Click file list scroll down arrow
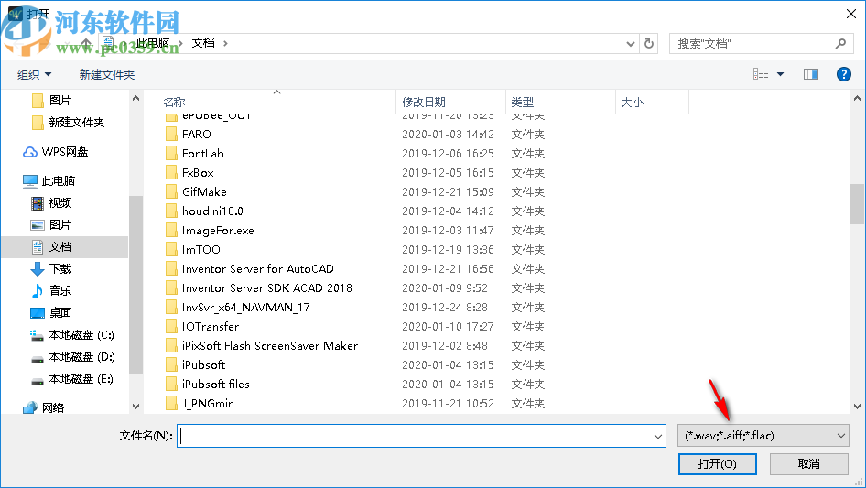 pos(857,407)
